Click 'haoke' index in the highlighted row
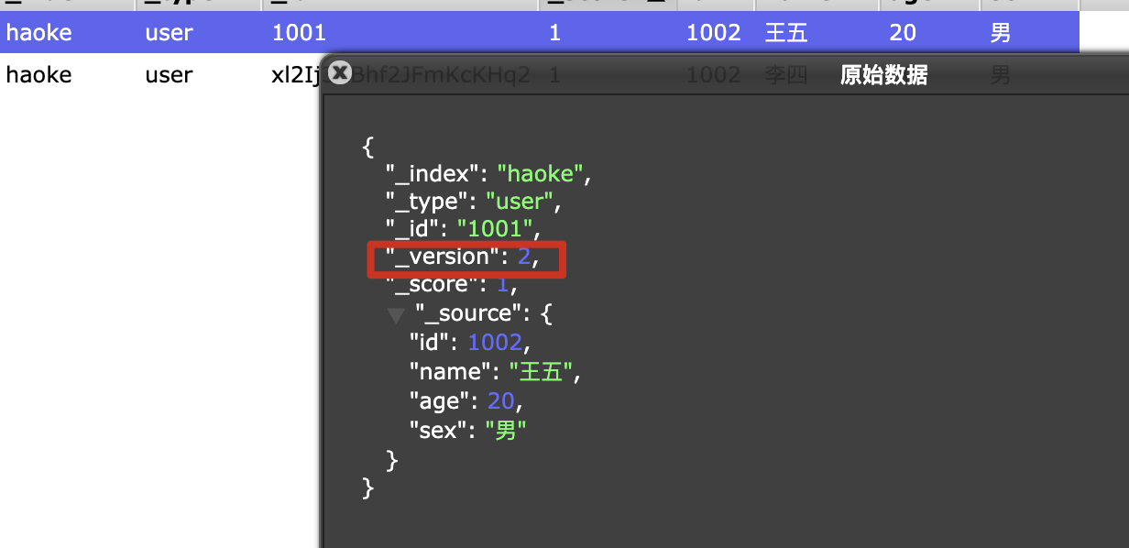Screen dimensions: 1129x548 point(38,33)
